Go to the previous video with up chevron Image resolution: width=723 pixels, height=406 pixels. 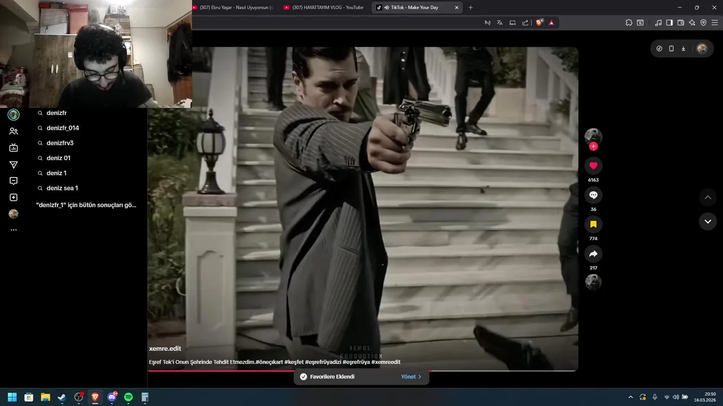(x=708, y=197)
